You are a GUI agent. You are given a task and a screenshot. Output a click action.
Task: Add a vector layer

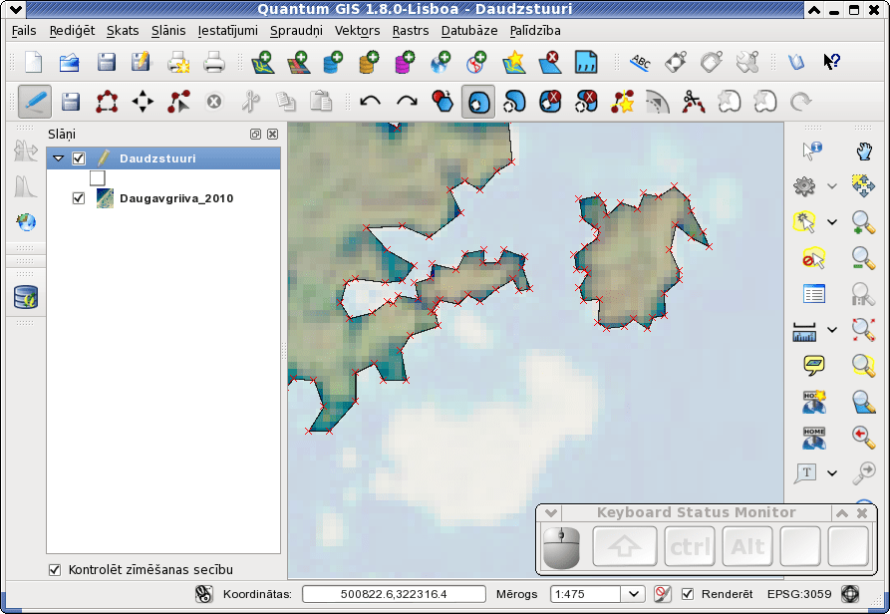[x=263, y=62]
